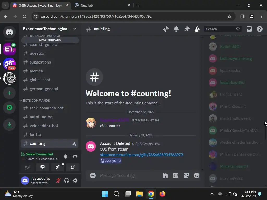Start an activity rocket icon

coord(58,167)
